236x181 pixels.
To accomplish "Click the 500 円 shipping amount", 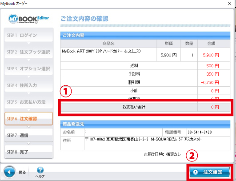I will [x=212, y=66].
